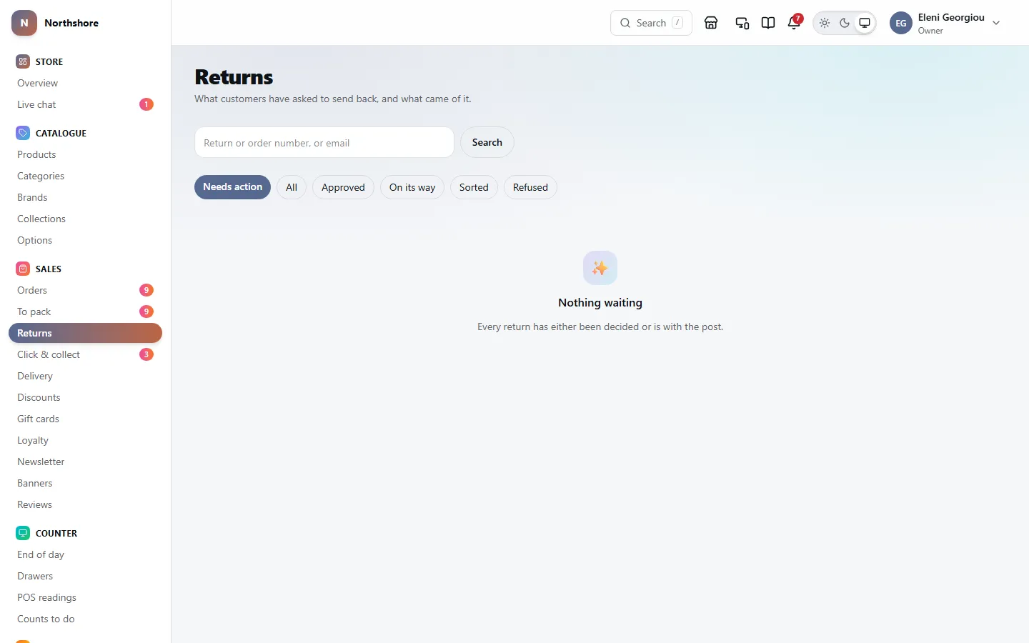Open the storefront icon in the top bar
1029x643 pixels.
711,23
